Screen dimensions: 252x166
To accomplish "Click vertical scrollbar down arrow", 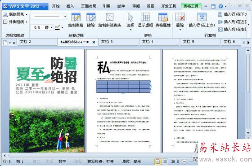I will click(x=248, y=133).
